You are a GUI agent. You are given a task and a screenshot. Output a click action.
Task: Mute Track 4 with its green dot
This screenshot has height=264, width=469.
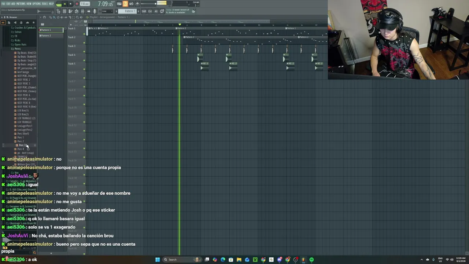84,60
